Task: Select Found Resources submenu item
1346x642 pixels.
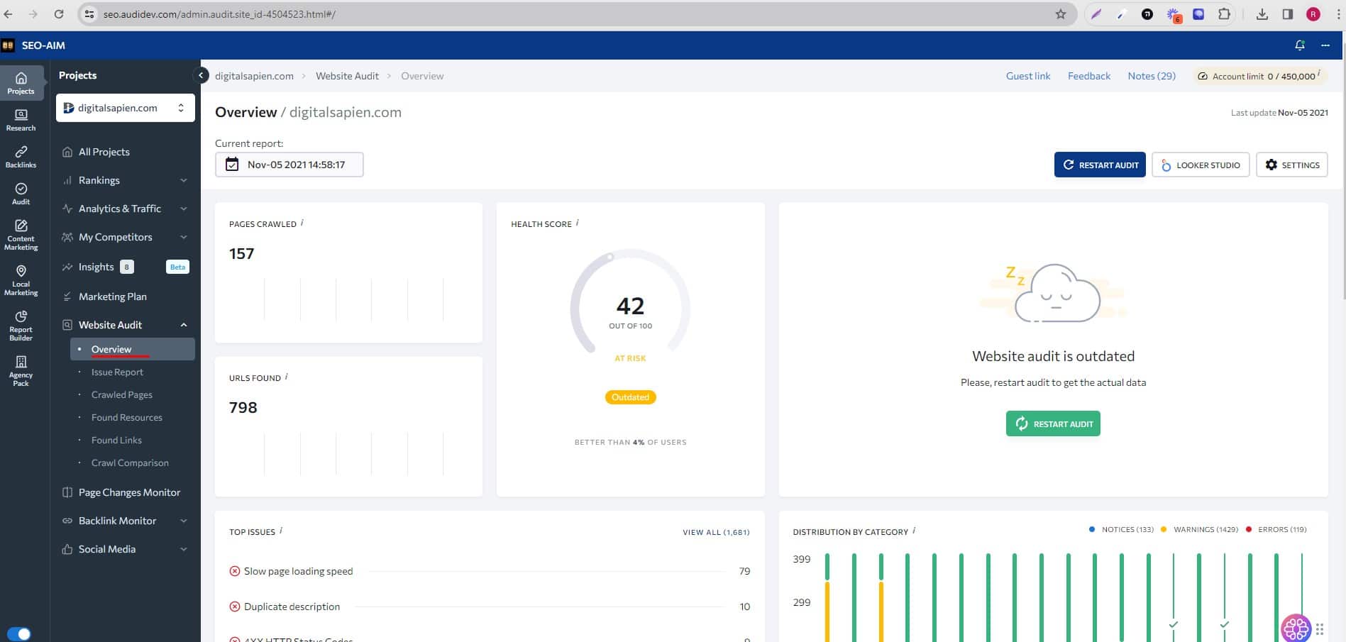Action: coord(127,417)
